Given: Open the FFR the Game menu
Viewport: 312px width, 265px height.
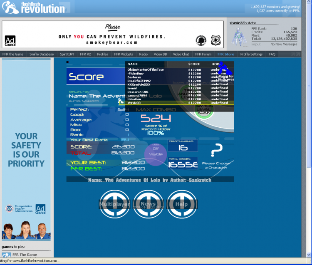Looking at the screenshot, I should coord(13,54).
